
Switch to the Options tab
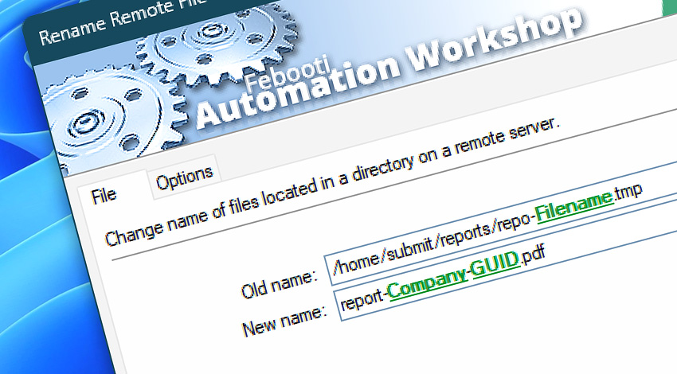[x=184, y=177]
